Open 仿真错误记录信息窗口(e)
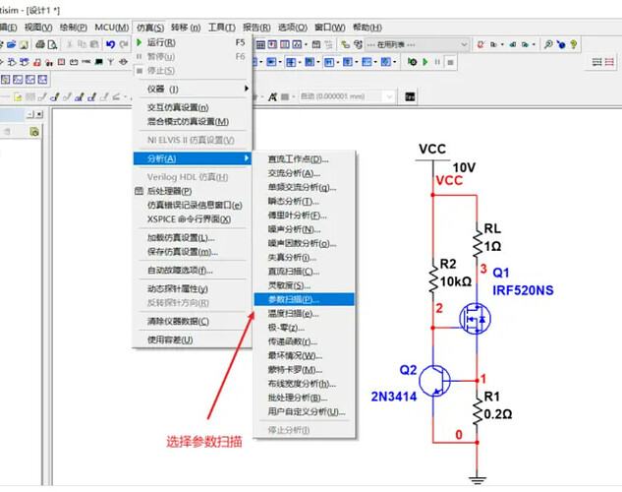The width and height of the screenshot is (622, 492). point(192,205)
